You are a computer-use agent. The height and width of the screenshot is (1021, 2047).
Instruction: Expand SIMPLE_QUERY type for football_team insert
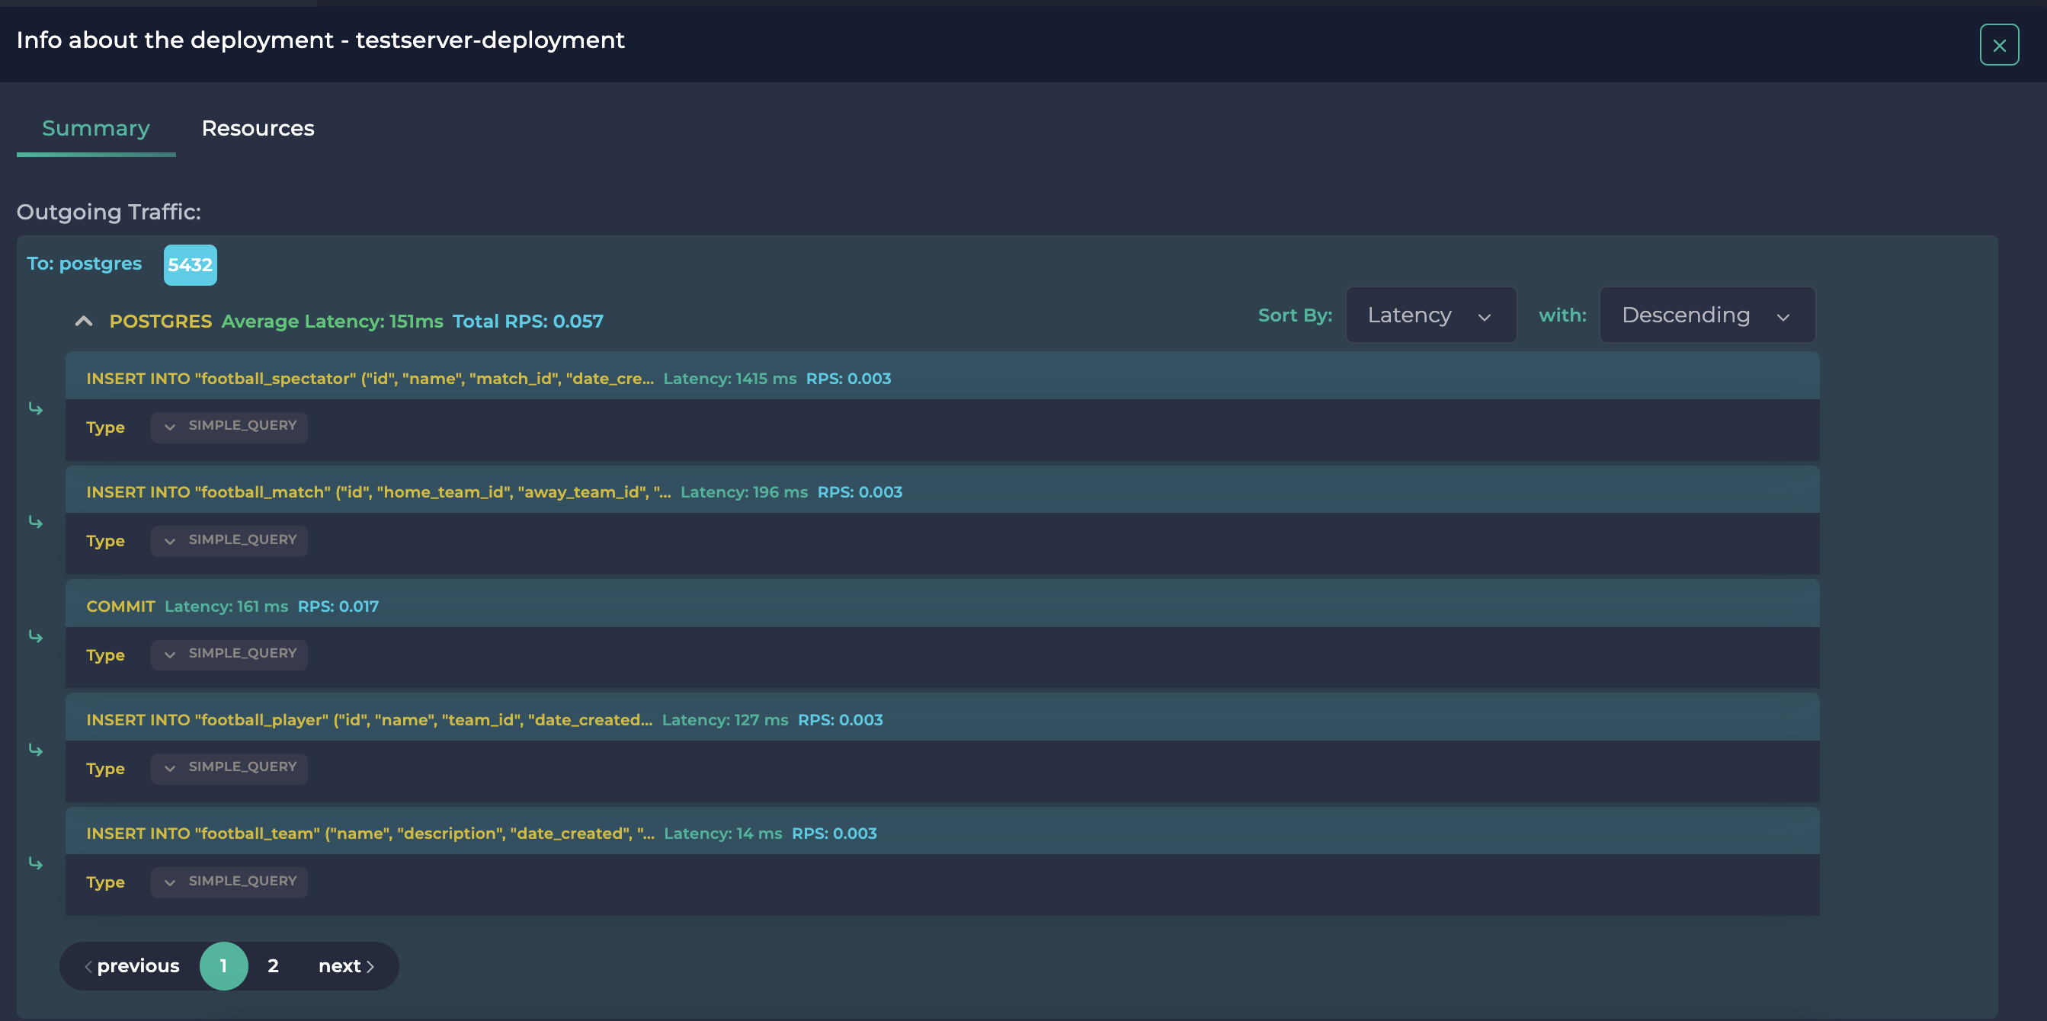229,881
